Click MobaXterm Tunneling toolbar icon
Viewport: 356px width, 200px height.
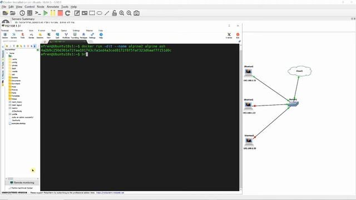click(x=75, y=36)
